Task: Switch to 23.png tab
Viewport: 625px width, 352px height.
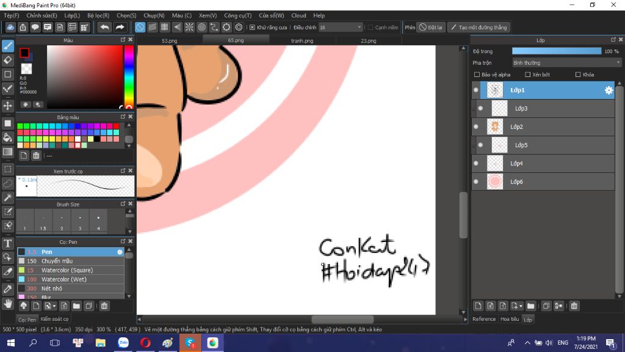Action: (x=368, y=41)
